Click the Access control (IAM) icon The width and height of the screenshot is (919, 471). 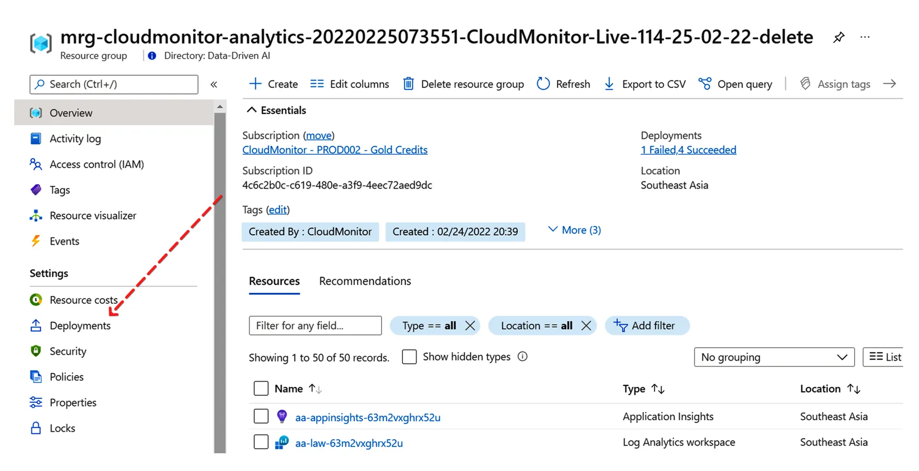pos(36,164)
